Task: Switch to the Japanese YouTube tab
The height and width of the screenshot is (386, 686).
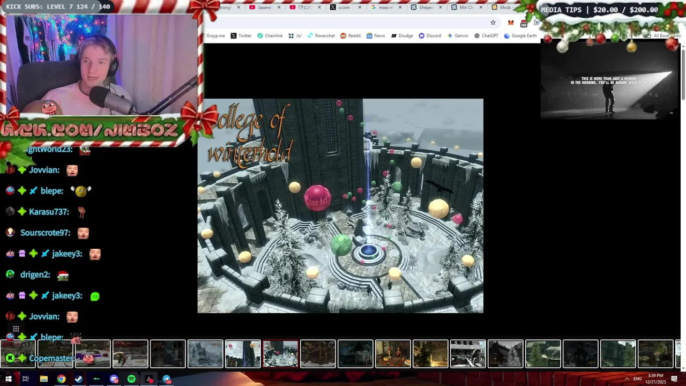Action: (266, 8)
